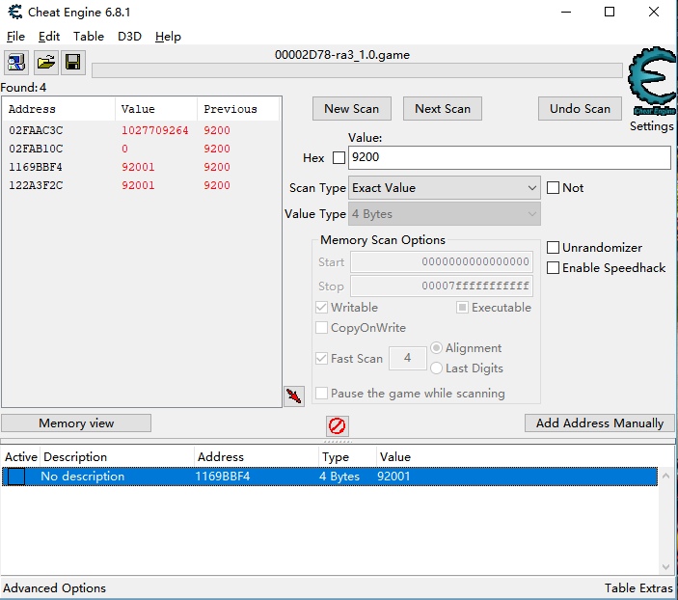
Task: Click the Value input field containing 9200
Action: tap(509, 157)
